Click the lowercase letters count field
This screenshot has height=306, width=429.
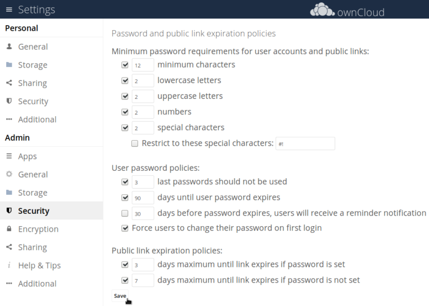[143, 80]
